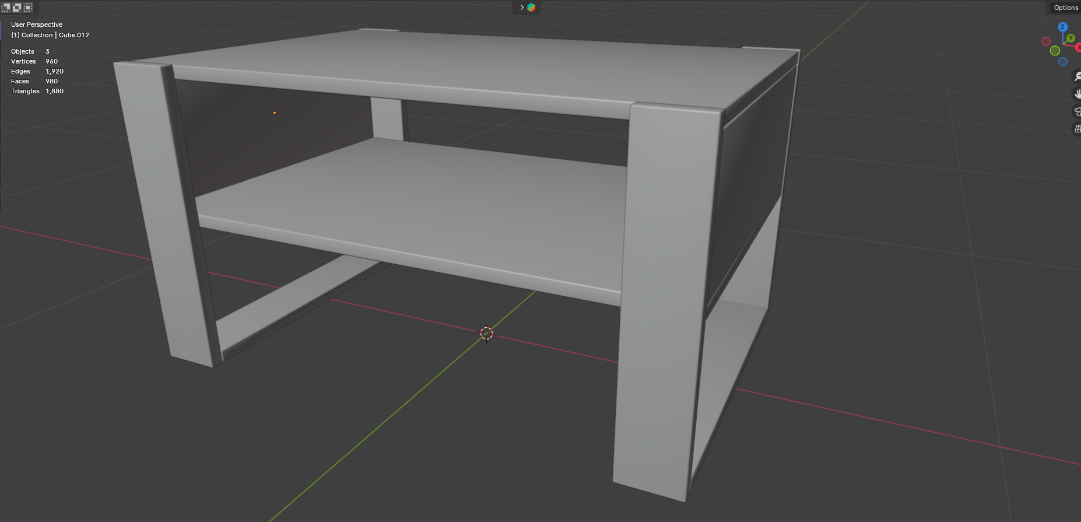
Task: Click the Zoom view magnifier icon
Action: tap(1078, 76)
